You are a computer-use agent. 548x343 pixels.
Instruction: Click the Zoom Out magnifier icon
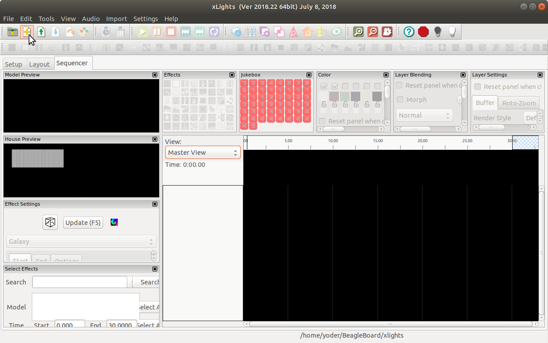coord(372,32)
